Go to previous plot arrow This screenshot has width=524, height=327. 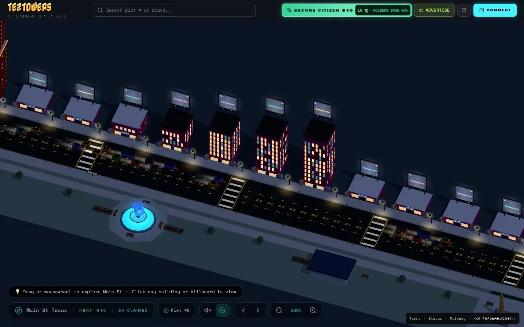pyautogui.click(x=243, y=310)
